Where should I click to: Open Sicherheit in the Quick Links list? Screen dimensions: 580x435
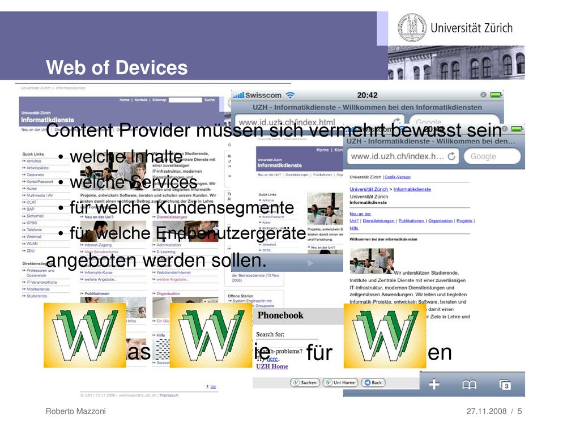35,216
